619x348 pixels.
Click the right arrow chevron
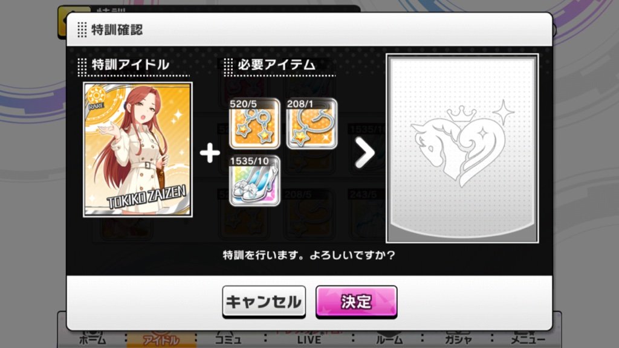click(365, 153)
